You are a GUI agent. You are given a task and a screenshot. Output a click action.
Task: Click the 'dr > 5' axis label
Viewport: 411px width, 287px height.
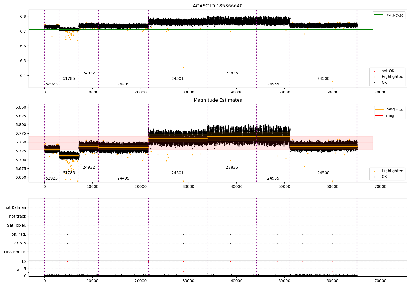pyautogui.click(x=20, y=243)
